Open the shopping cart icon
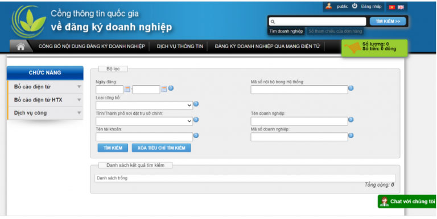 (353, 48)
